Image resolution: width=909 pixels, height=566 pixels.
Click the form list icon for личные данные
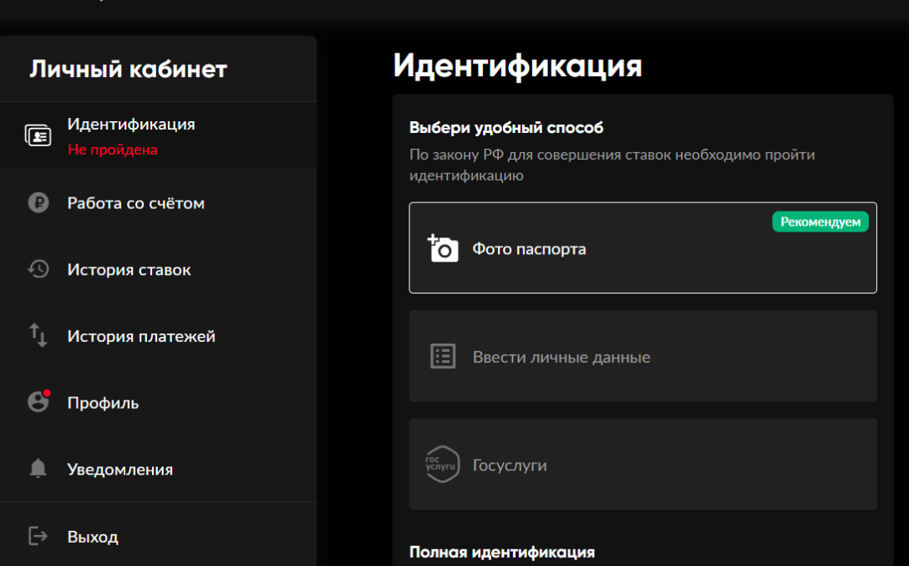[443, 357]
